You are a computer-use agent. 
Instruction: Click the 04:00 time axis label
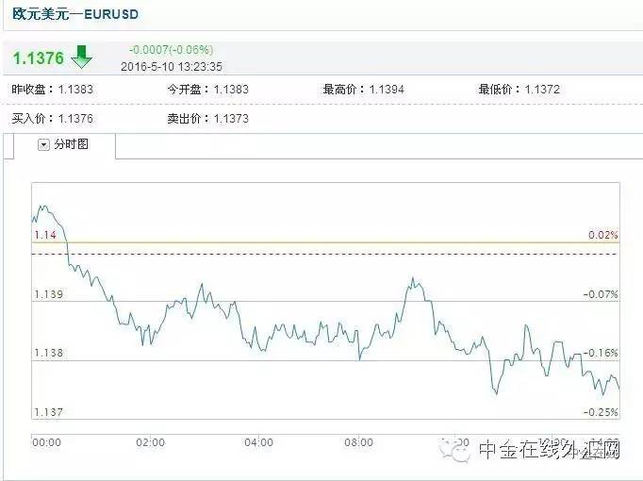(x=258, y=443)
